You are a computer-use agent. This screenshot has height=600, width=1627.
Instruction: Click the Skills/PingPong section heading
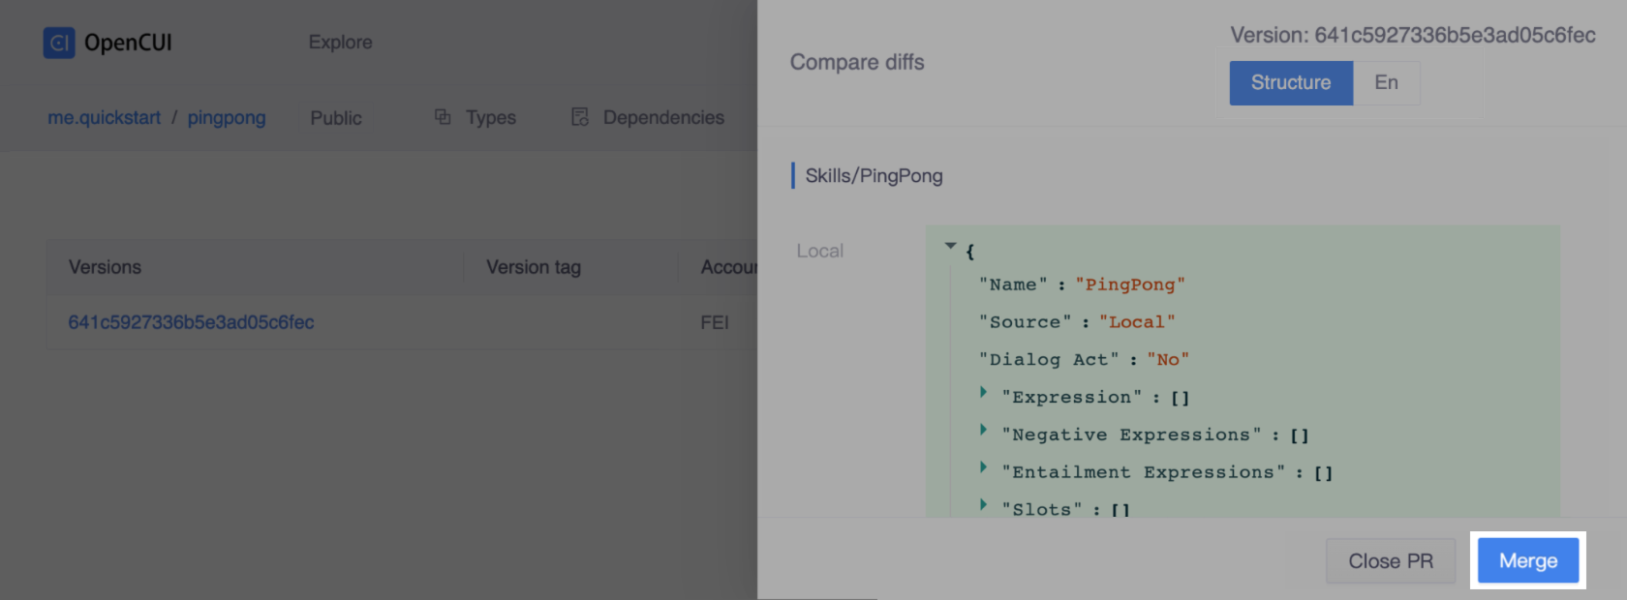point(874,176)
